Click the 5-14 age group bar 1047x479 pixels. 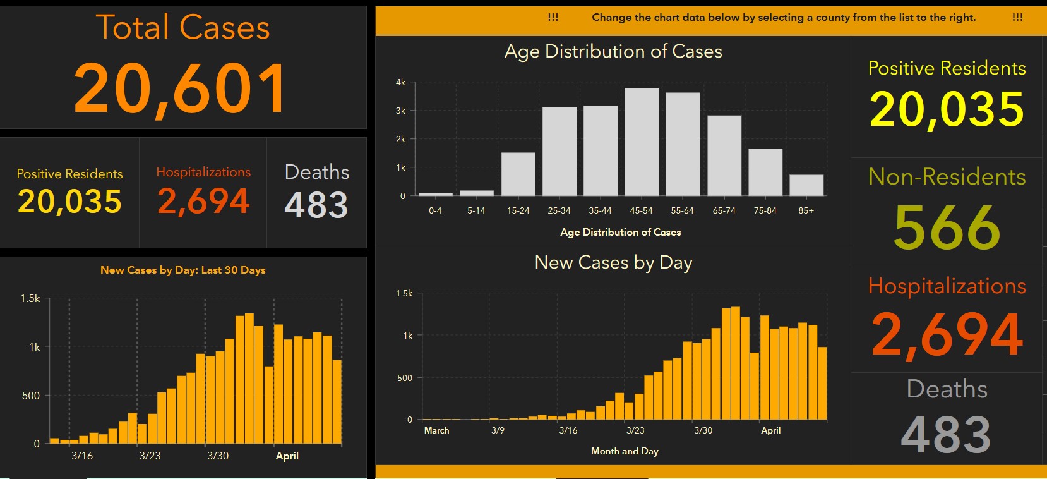click(477, 193)
